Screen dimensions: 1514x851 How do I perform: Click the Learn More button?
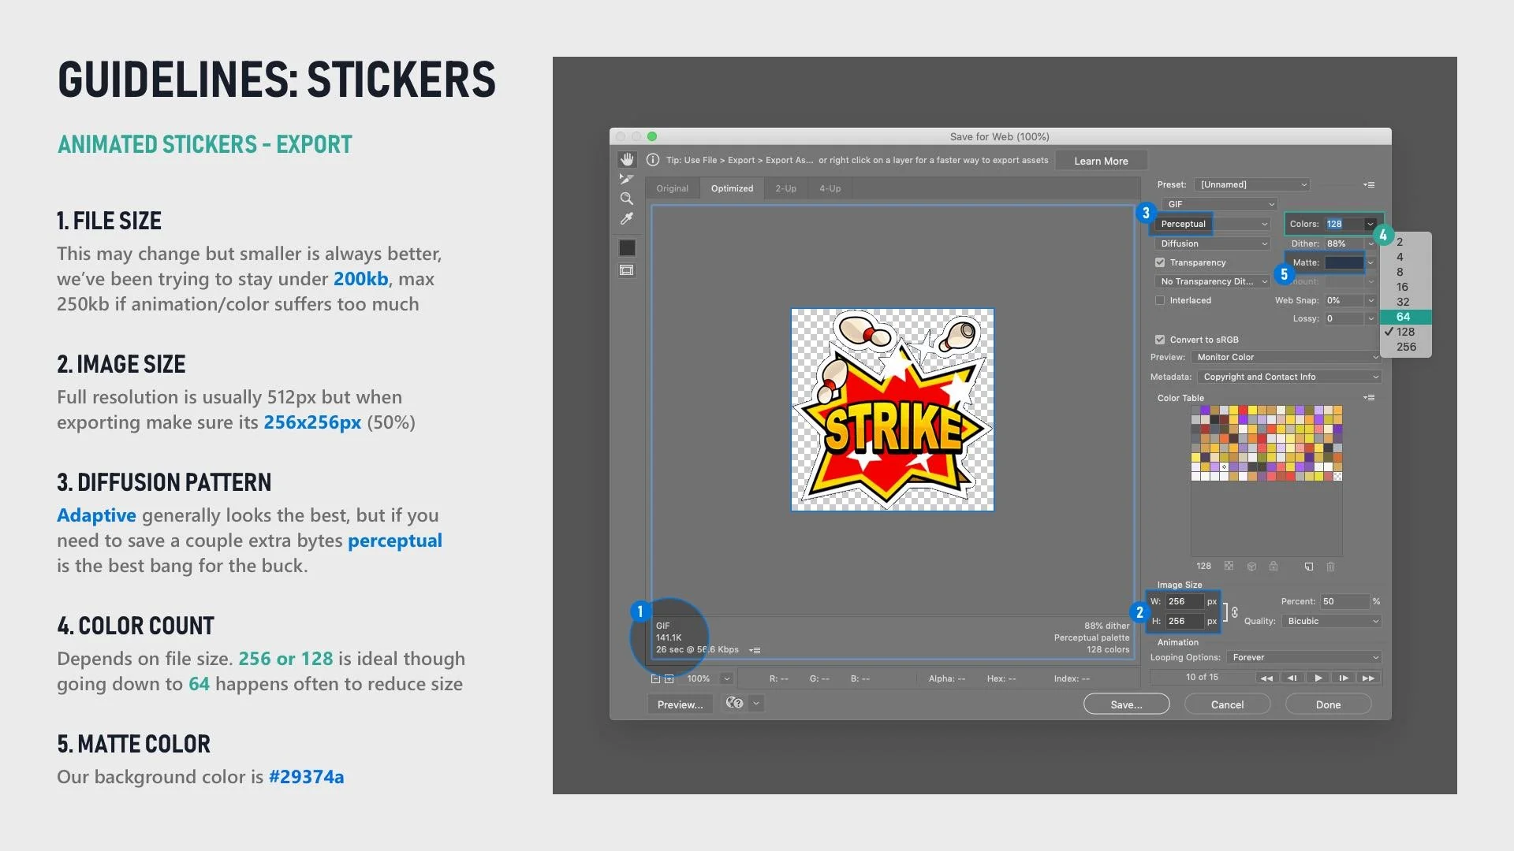pyautogui.click(x=1101, y=161)
